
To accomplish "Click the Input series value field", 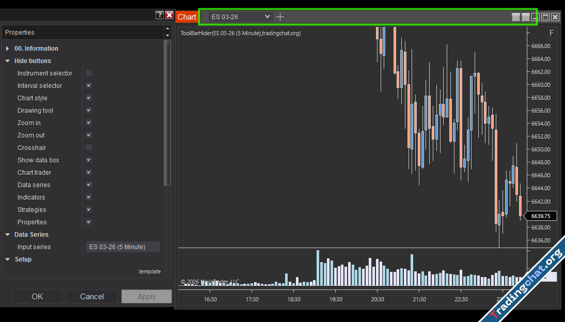I will (x=122, y=247).
